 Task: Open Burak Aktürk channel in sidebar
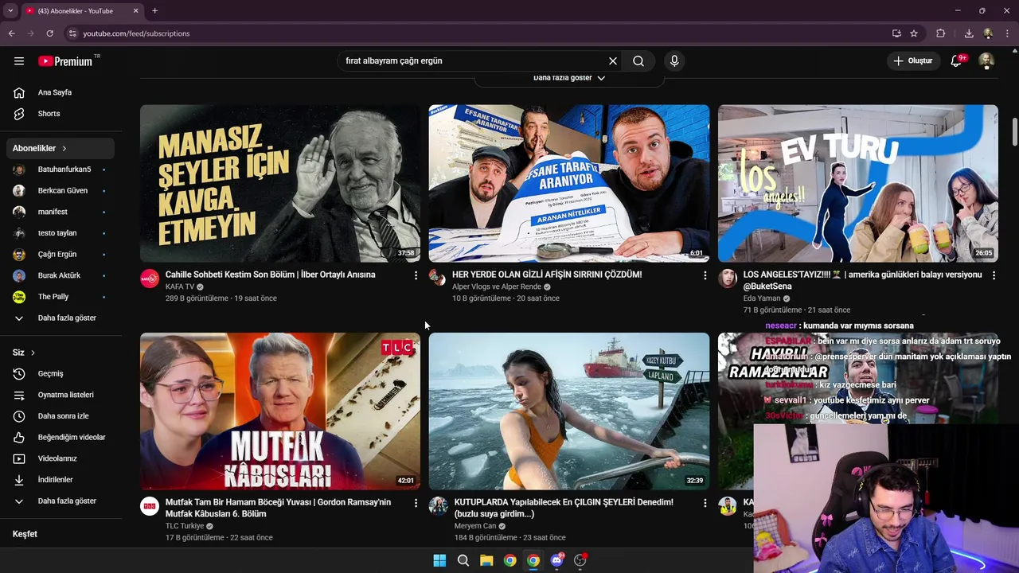coord(62,275)
